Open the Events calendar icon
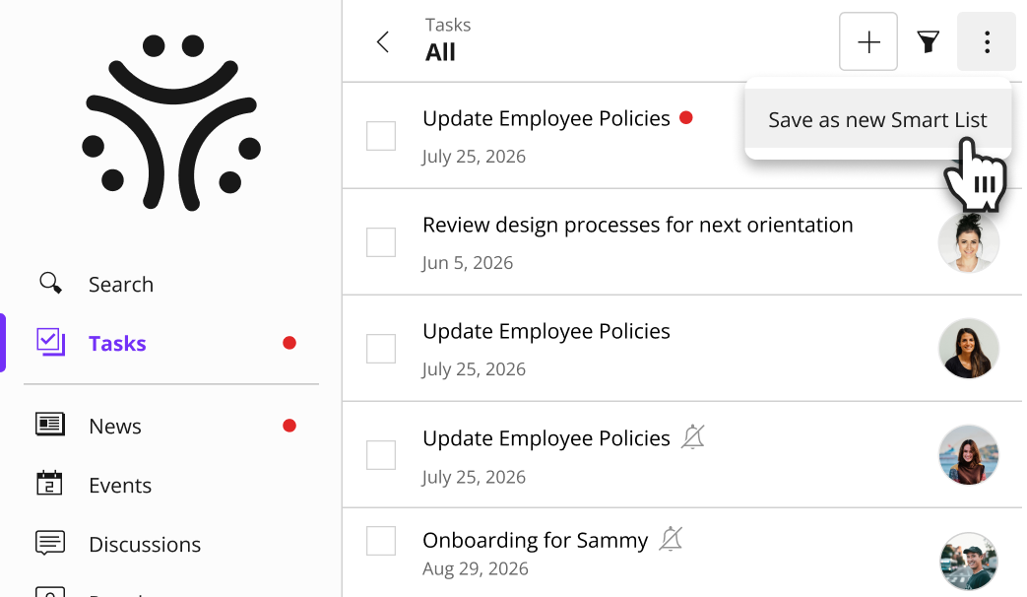1027x597 pixels. pos(50,484)
